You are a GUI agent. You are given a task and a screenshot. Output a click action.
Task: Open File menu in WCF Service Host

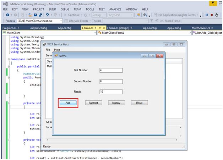point(48,50)
